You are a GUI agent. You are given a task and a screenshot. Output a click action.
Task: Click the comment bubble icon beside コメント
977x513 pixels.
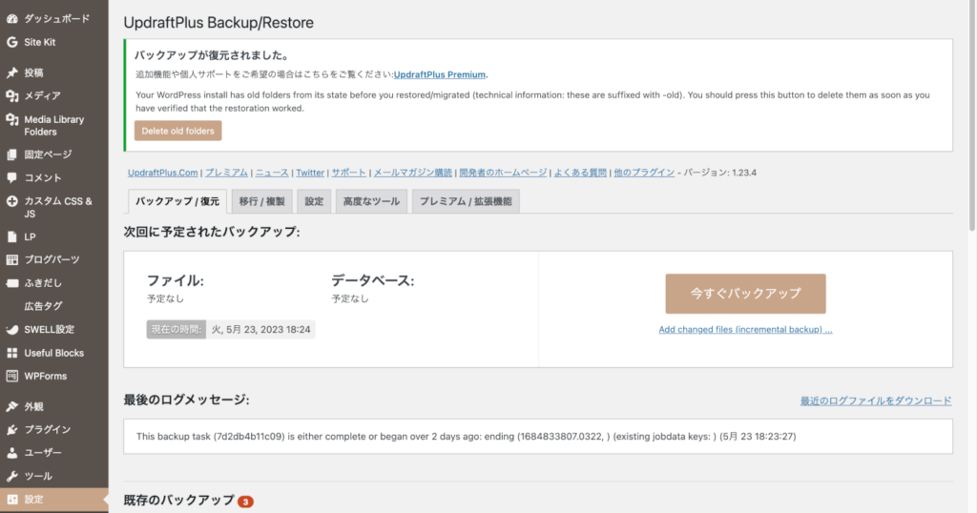[x=11, y=178]
